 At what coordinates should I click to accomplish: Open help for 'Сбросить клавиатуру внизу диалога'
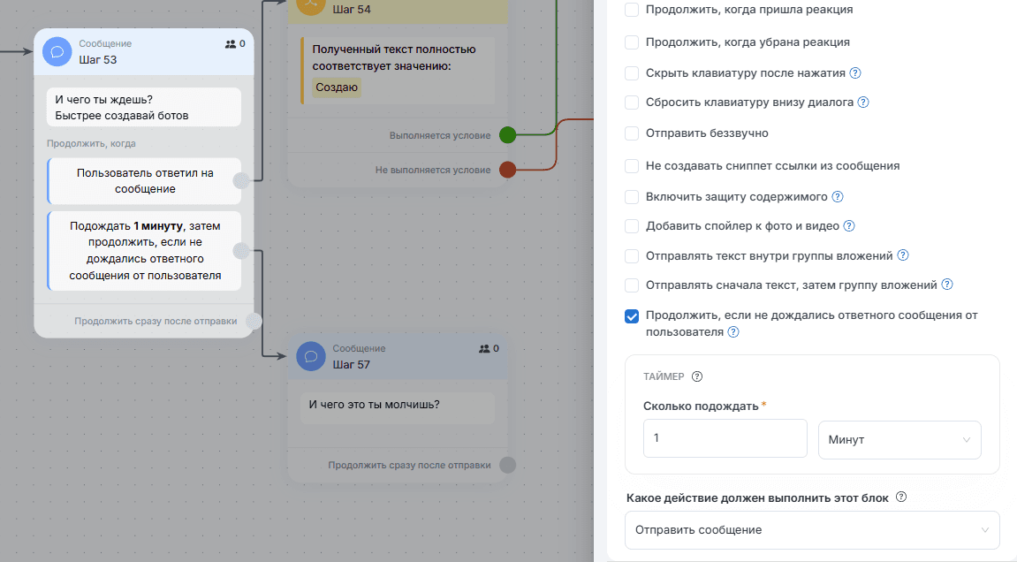(x=863, y=102)
